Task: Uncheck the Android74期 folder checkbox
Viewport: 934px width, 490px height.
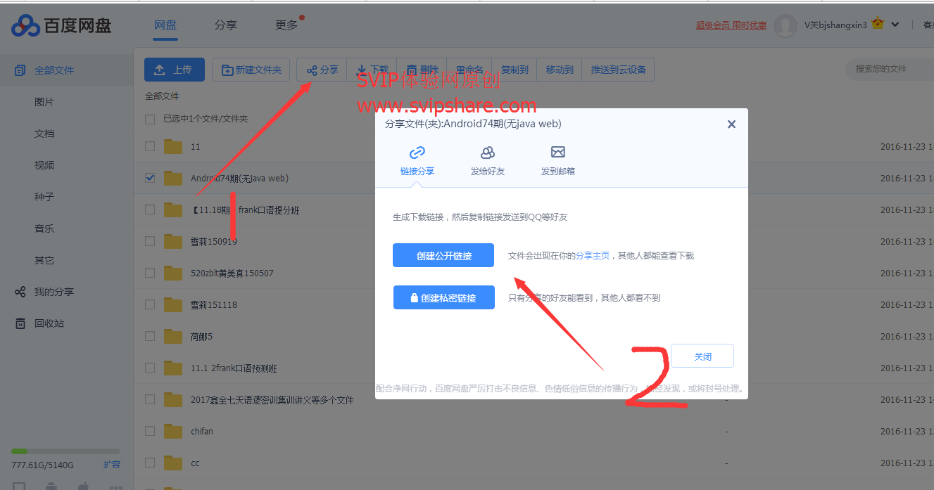Action: [x=150, y=178]
